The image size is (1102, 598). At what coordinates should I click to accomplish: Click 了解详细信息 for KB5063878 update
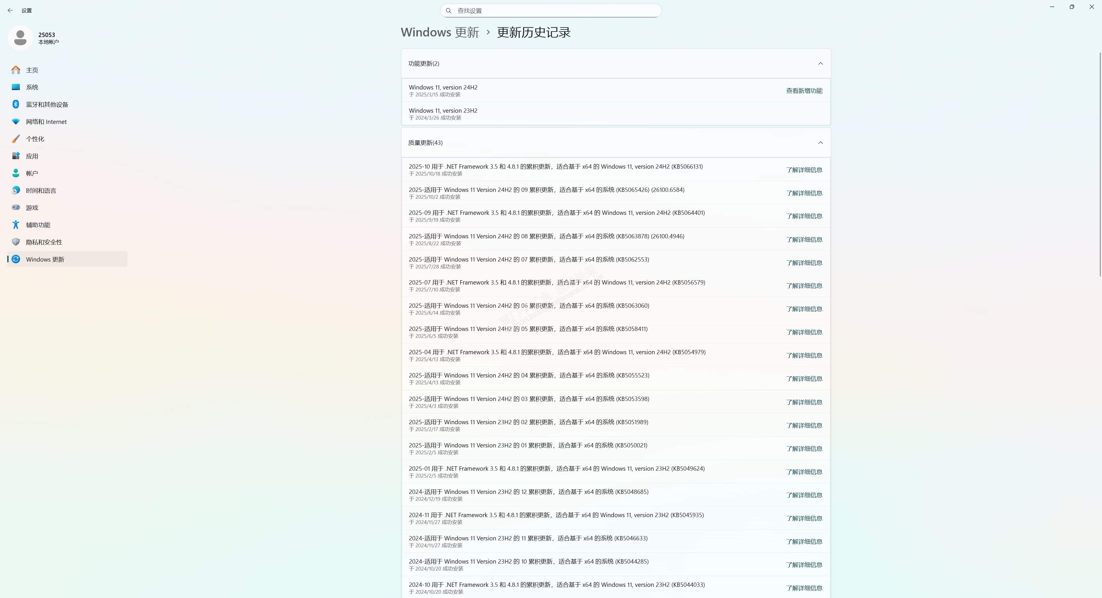804,239
